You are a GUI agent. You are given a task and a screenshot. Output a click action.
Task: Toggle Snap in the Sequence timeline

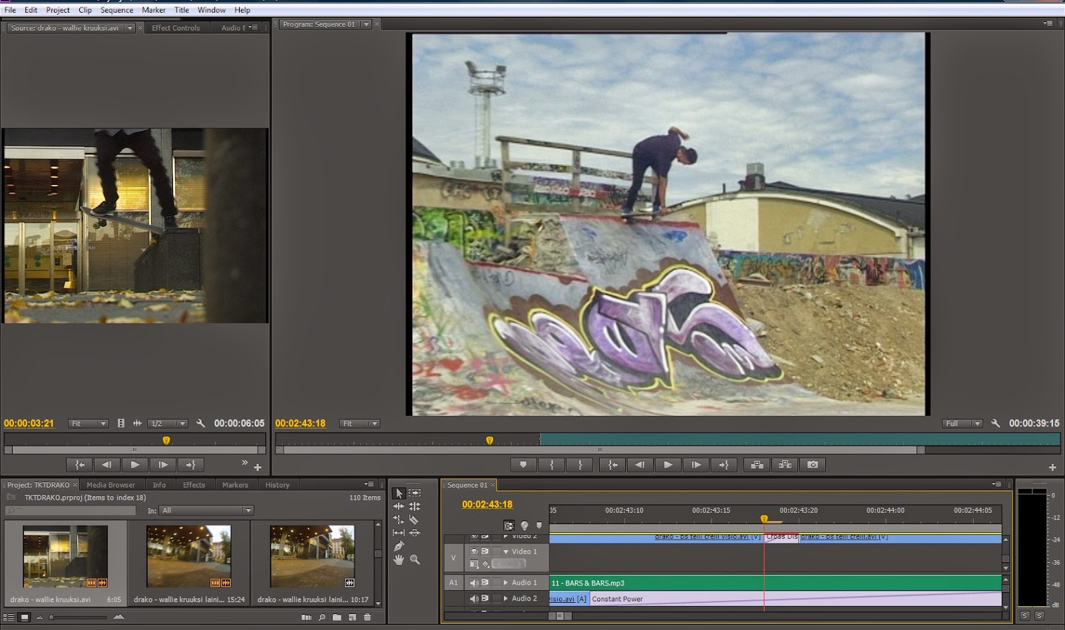pyautogui.click(x=509, y=526)
